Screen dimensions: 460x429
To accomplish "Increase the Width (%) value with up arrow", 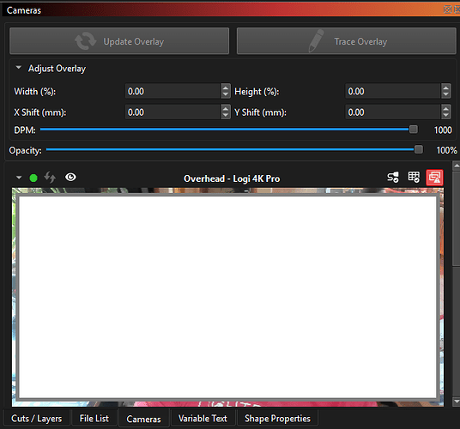I will [226, 88].
